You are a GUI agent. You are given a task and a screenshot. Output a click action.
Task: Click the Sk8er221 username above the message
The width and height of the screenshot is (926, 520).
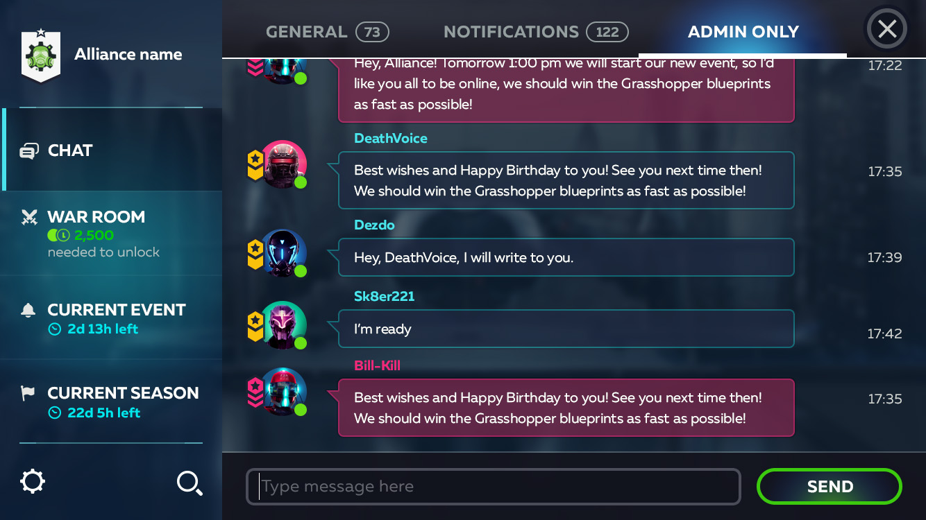384,296
